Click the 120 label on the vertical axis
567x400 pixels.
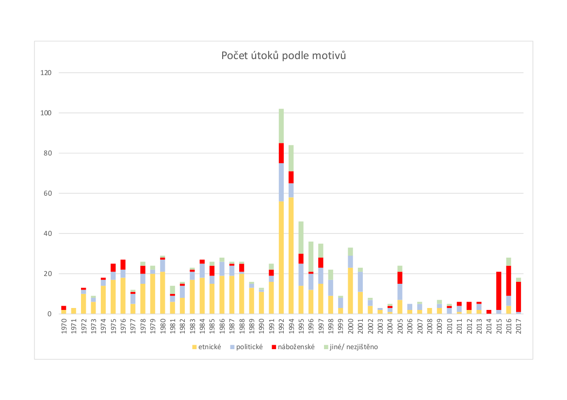(x=48, y=73)
